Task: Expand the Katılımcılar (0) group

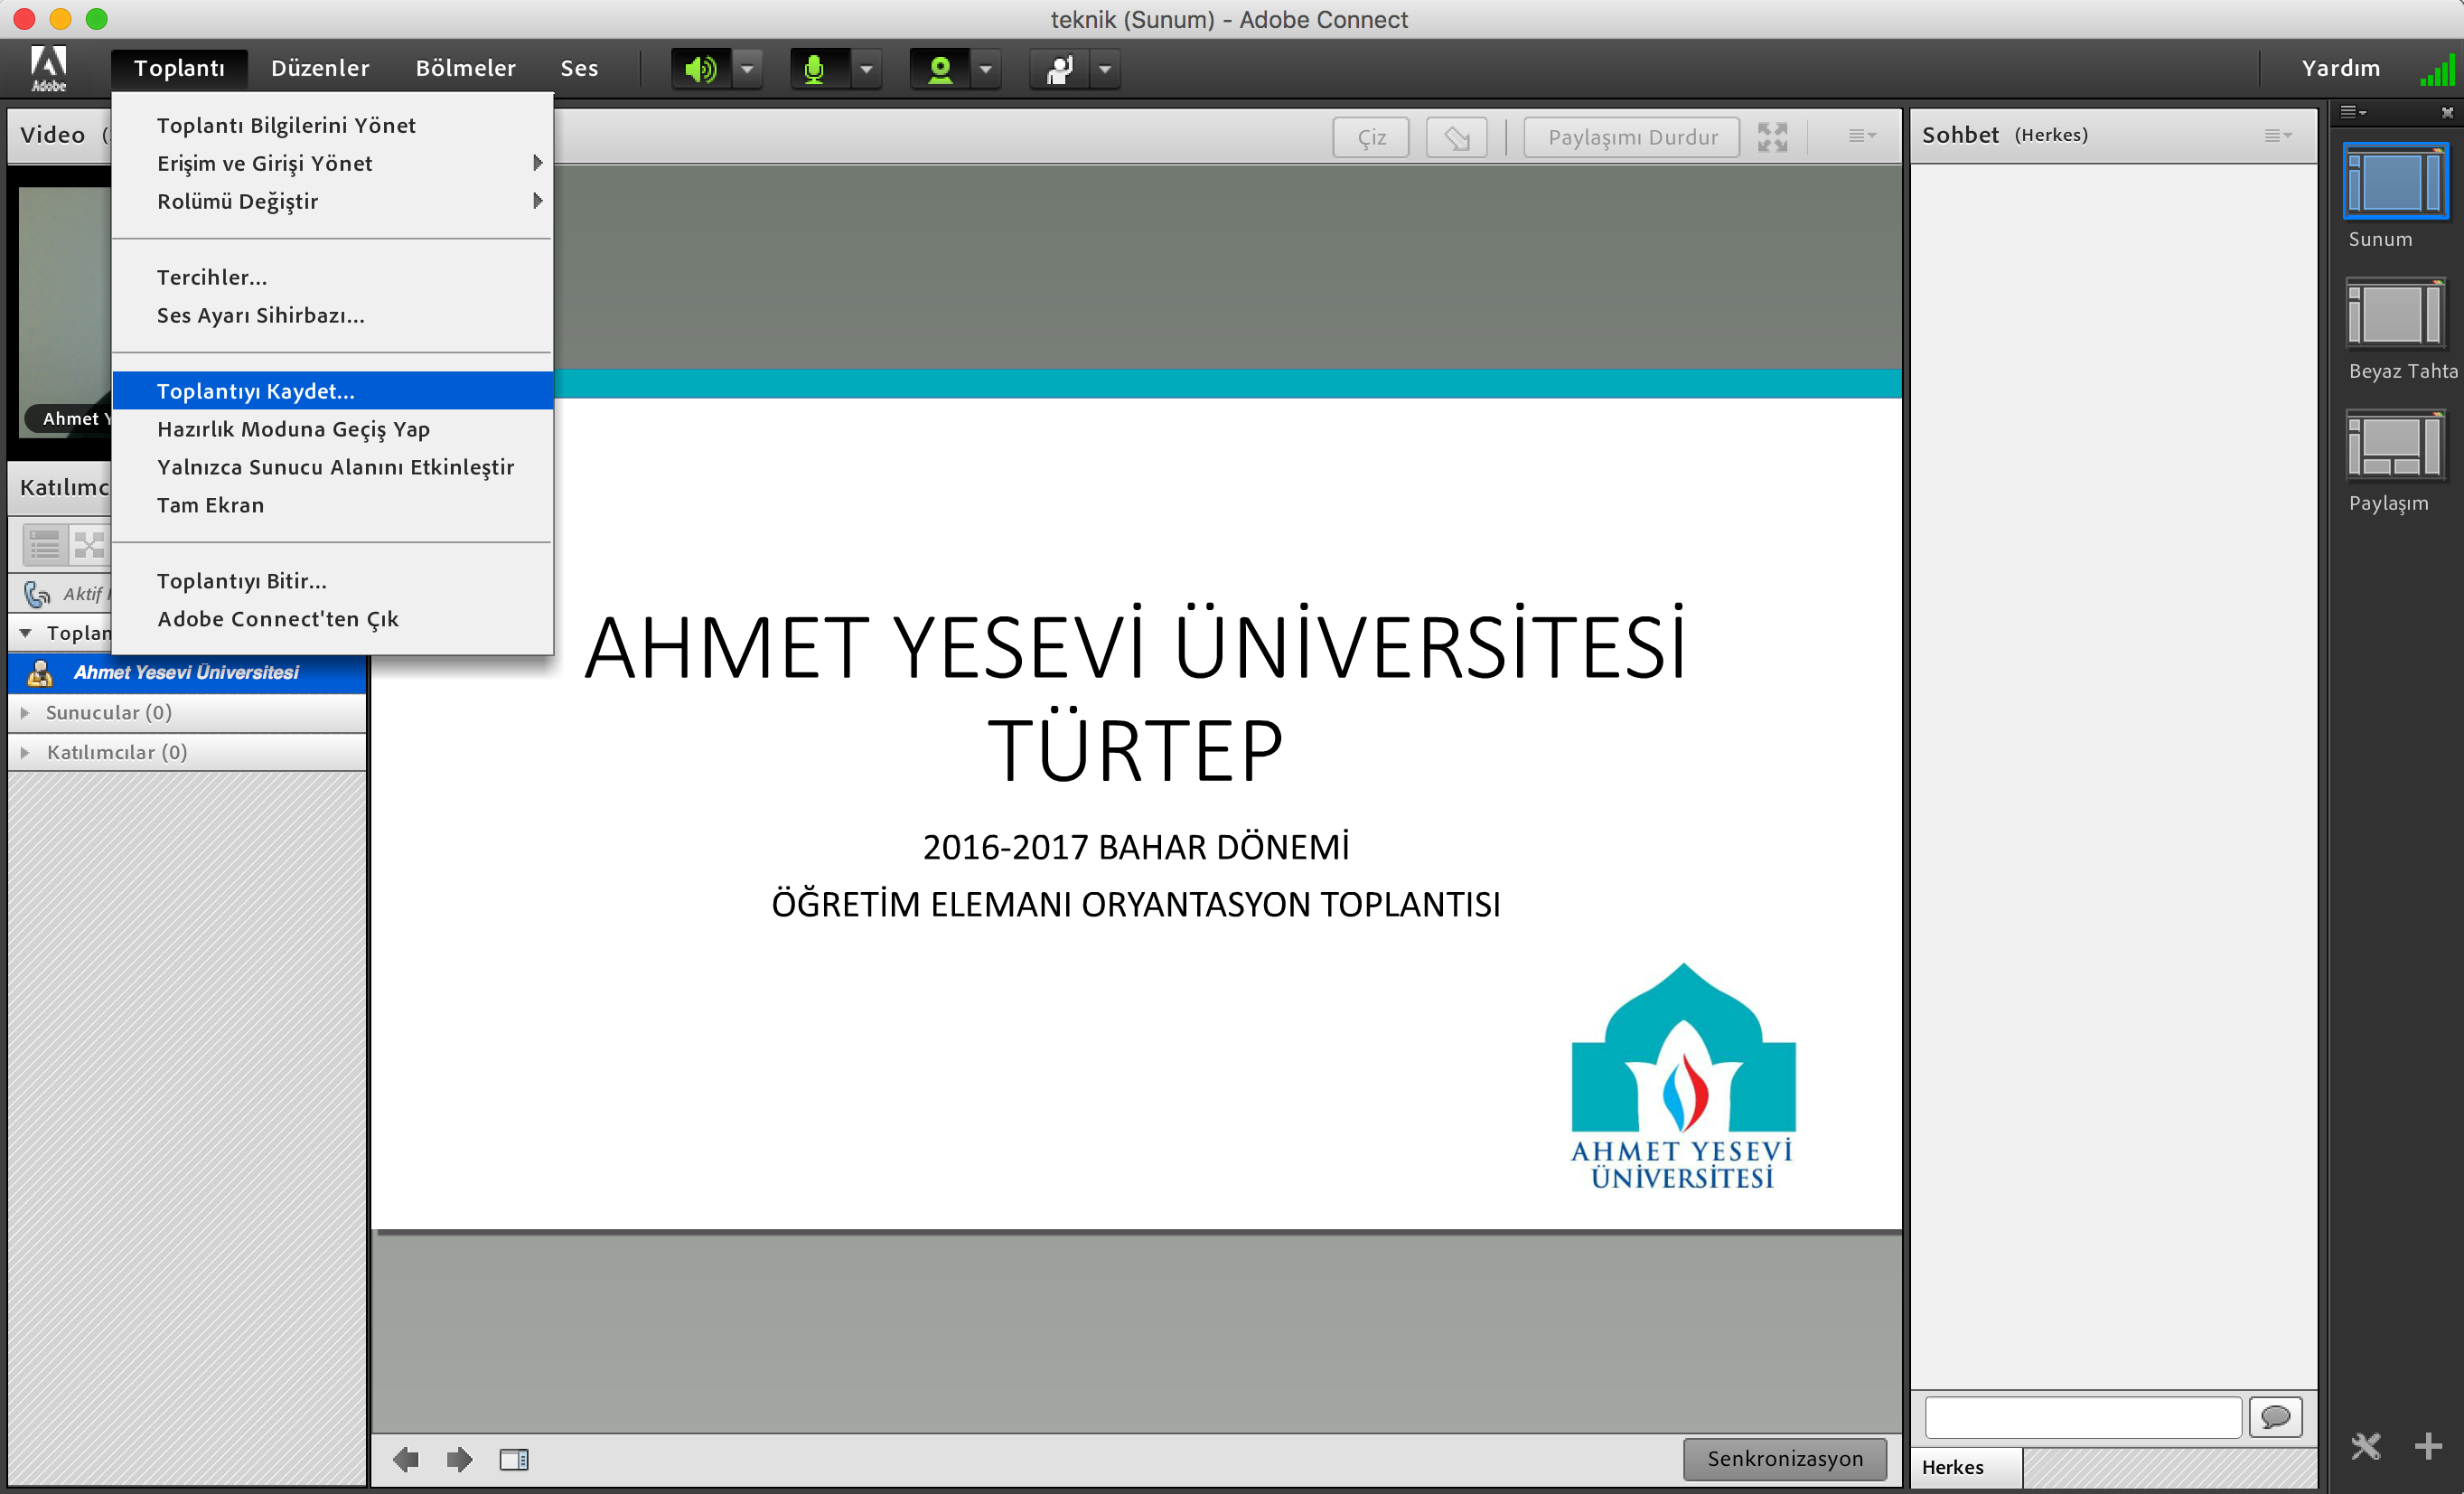Action: pyautogui.click(x=26, y=752)
